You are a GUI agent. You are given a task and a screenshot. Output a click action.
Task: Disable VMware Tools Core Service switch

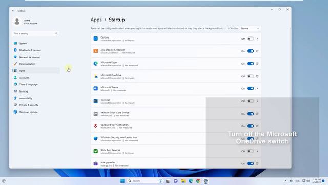coord(250,114)
